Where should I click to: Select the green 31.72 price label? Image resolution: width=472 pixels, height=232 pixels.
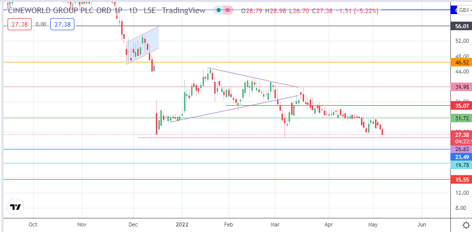461,118
